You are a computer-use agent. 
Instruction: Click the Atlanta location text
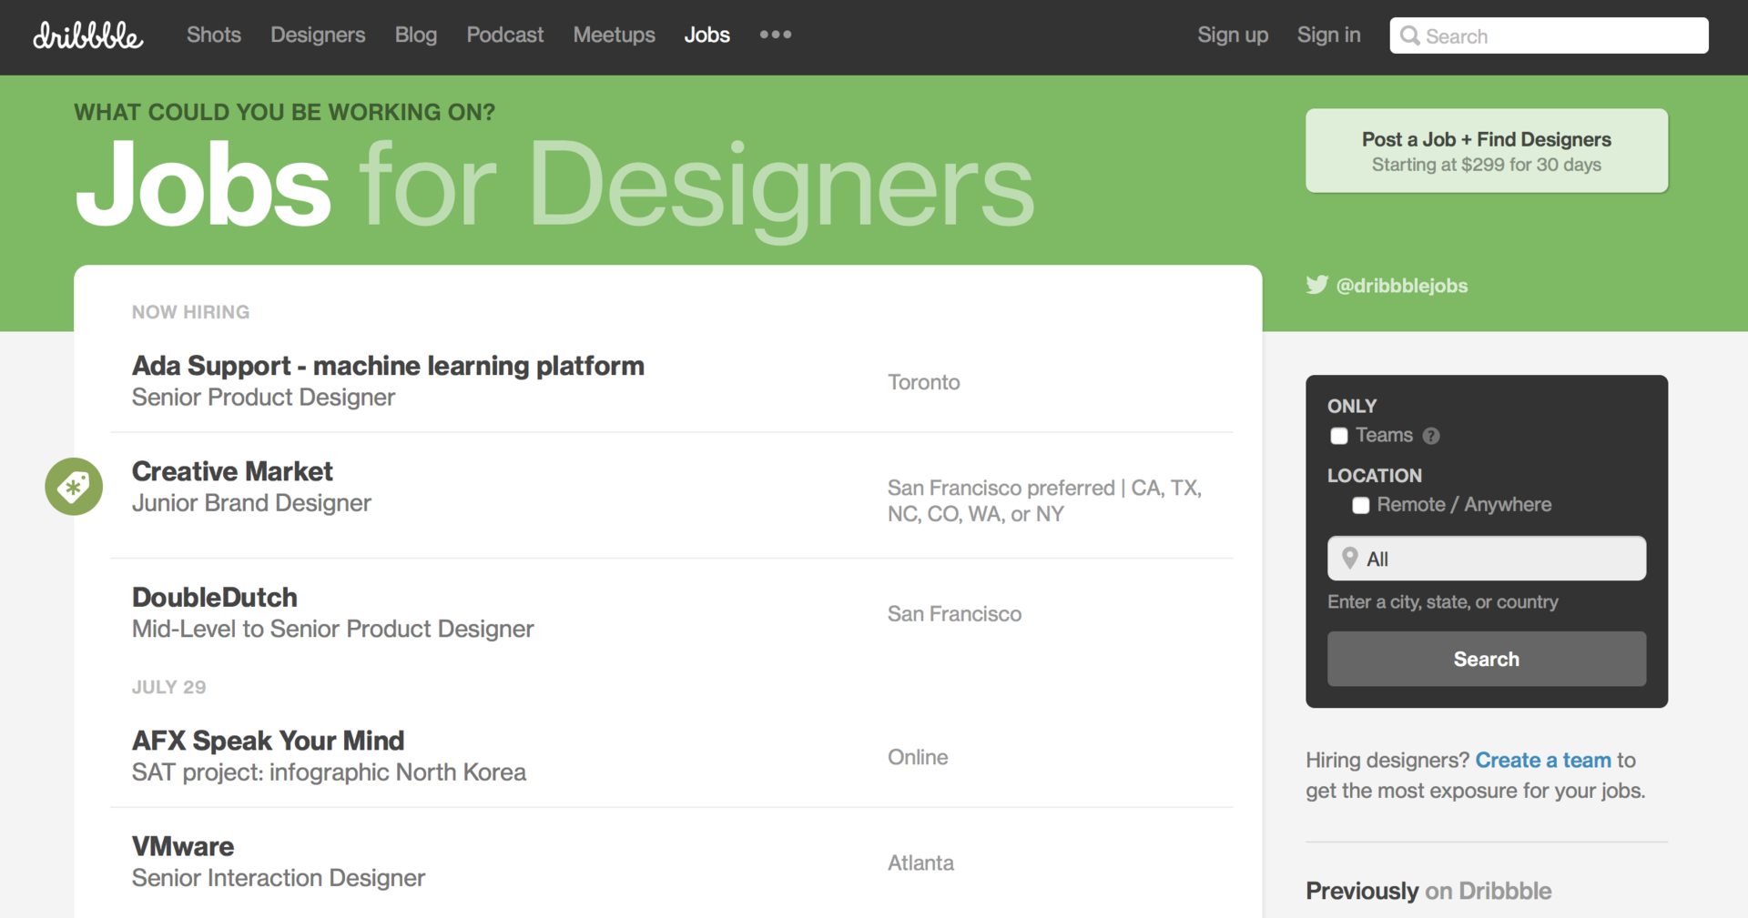click(x=920, y=863)
